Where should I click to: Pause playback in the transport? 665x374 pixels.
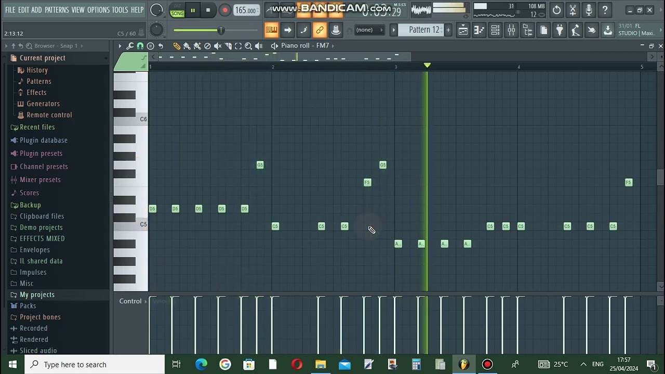click(192, 10)
